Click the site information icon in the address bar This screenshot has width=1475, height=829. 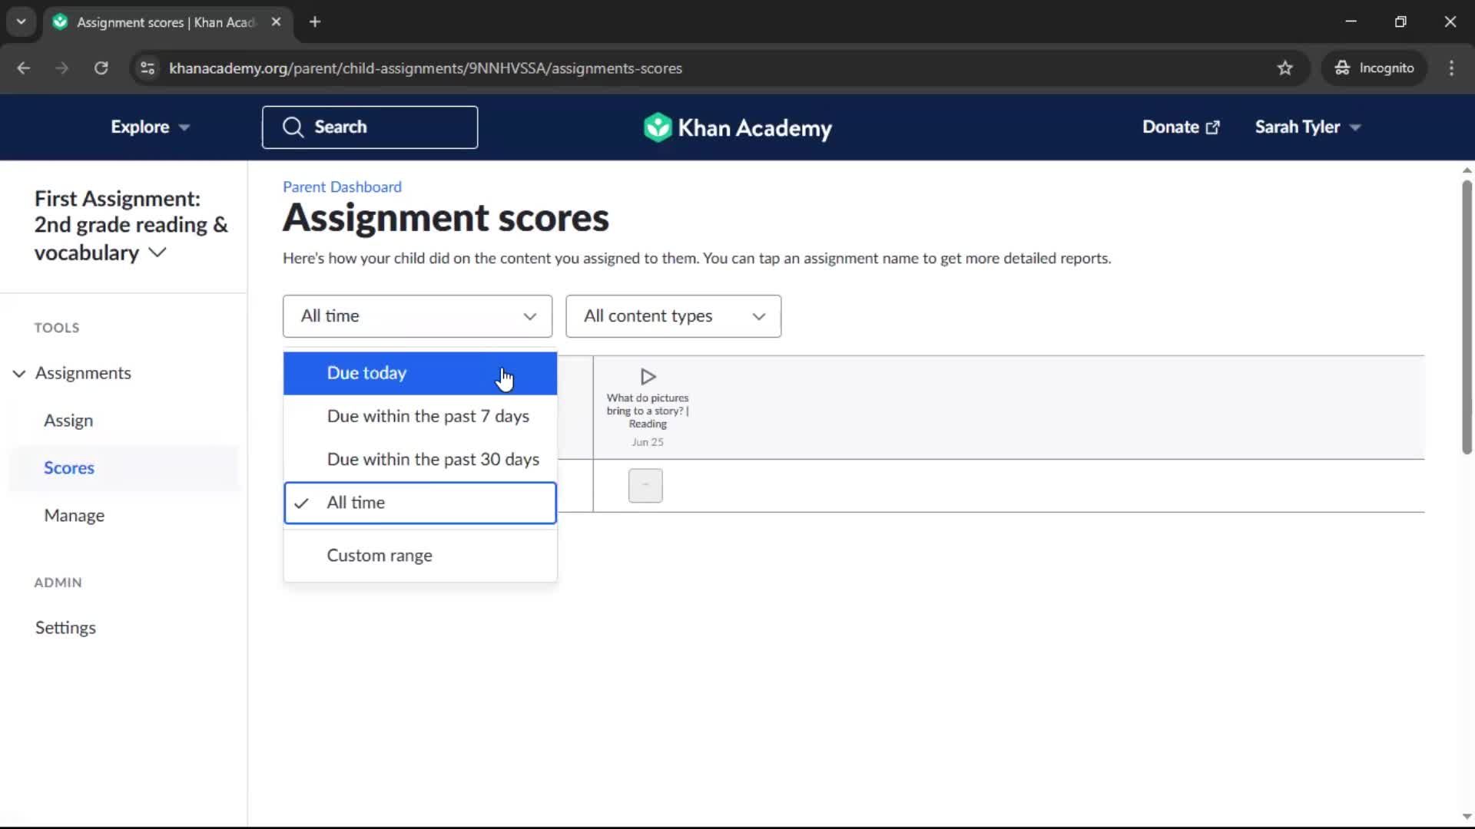(147, 68)
